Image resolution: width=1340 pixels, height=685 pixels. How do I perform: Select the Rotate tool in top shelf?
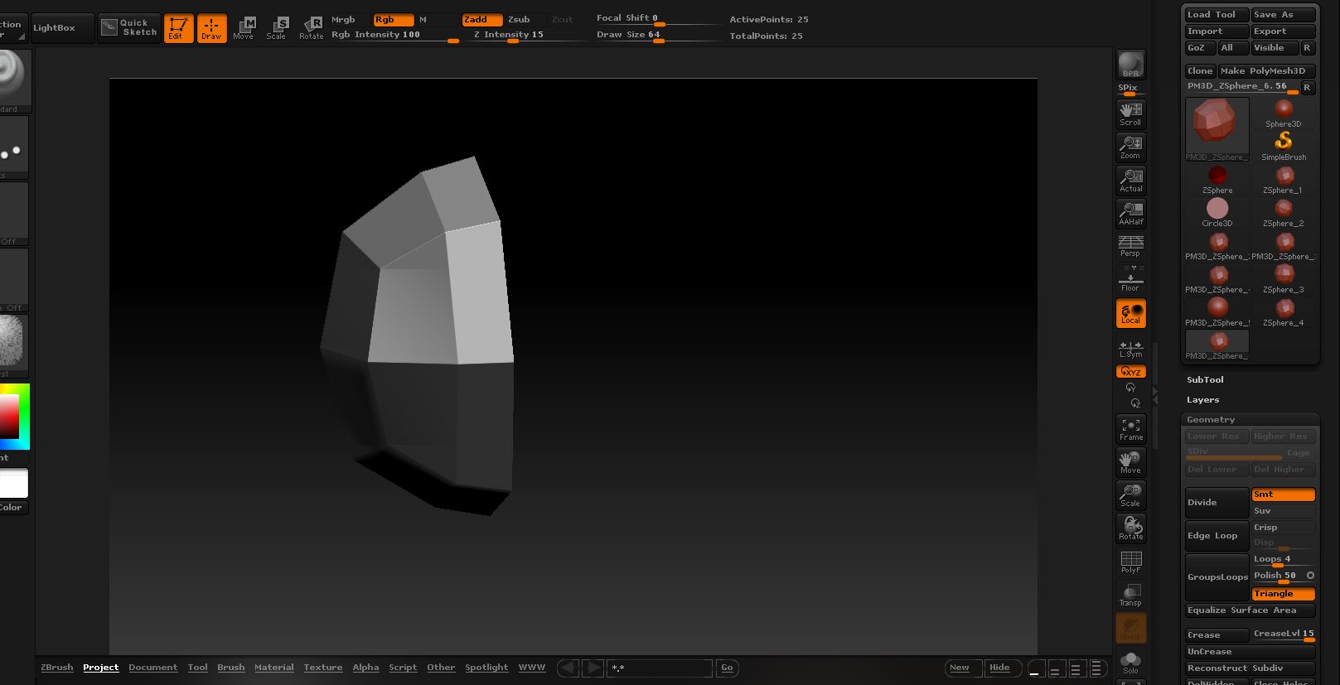pos(311,28)
